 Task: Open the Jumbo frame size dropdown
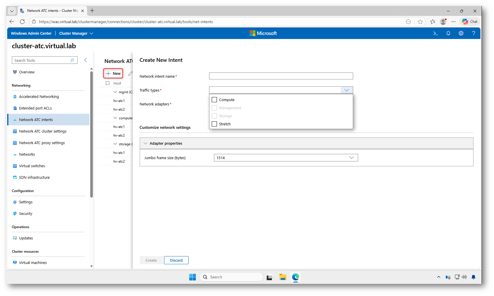click(351, 158)
